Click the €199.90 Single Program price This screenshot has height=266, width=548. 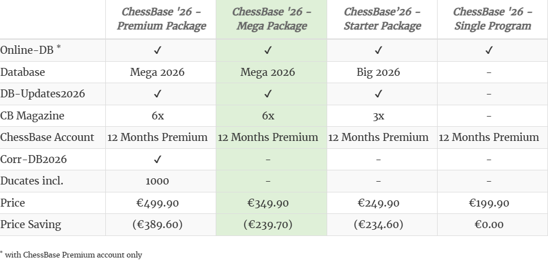tap(489, 203)
